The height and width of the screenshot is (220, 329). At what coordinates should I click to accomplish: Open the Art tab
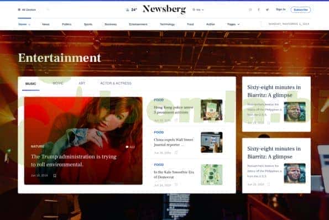pyautogui.click(x=82, y=83)
